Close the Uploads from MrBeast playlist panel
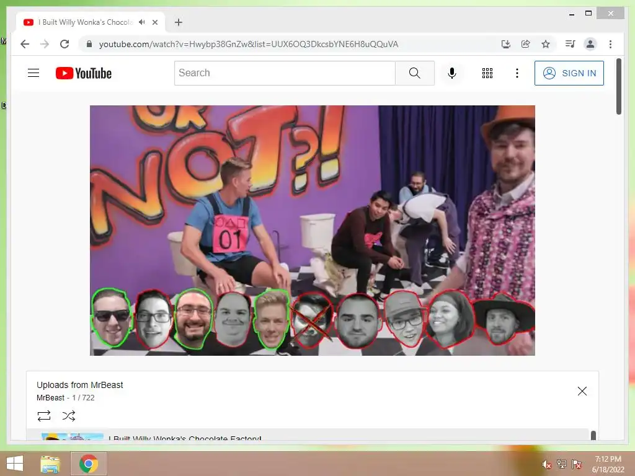 click(x=582, y=391)
